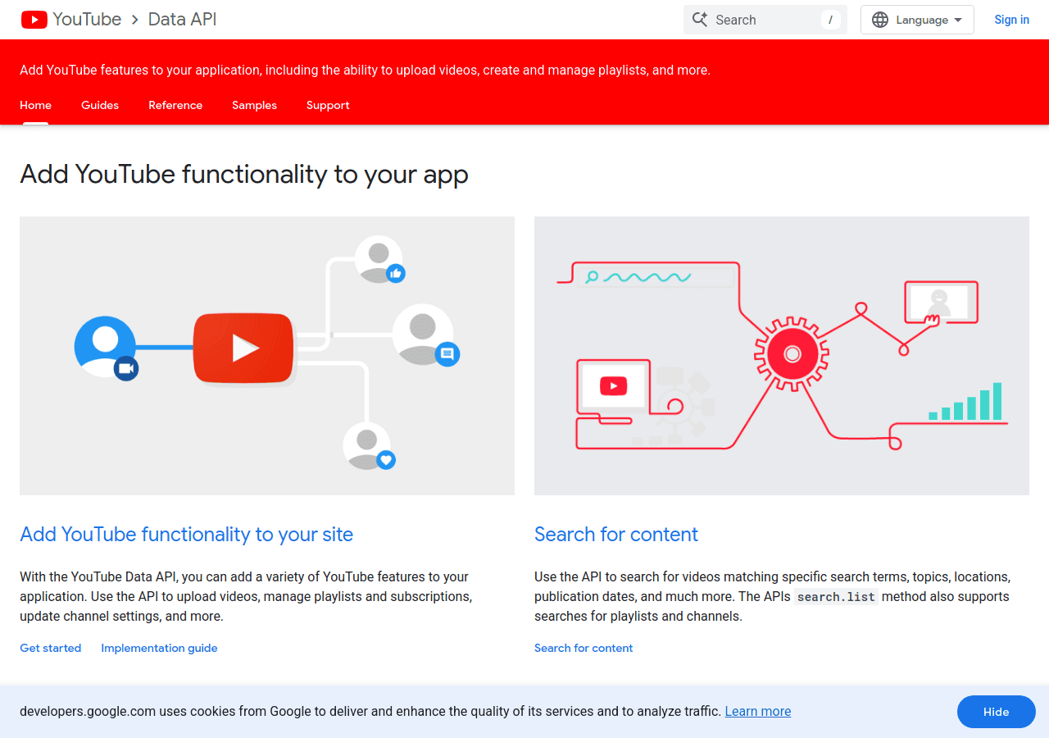The image size is (1049, 738).
Task: Switch to the Guides tab
Action: (100, 105)
